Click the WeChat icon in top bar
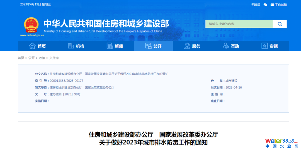The width and height of the screenshot is (301, 151). coord(265,5)
